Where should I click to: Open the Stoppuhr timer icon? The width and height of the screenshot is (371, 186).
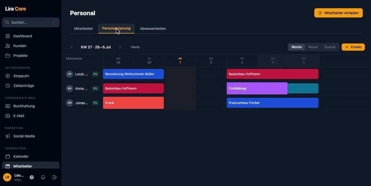[x=8, y=76]
